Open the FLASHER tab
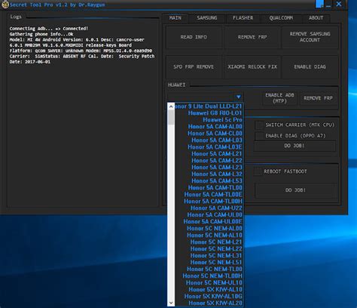Viewport: 357px width, 308px height. point(243,18)
